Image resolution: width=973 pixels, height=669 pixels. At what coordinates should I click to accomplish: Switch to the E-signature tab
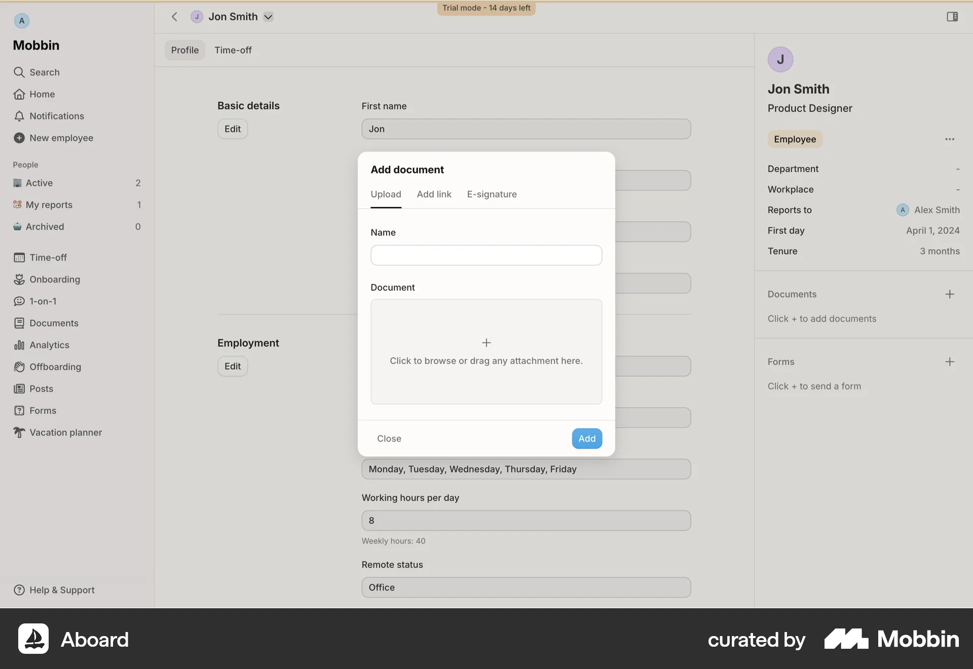[492, 194]
